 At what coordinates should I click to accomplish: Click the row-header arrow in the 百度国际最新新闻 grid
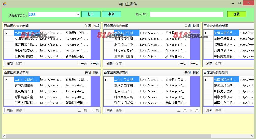click(206, 80)
